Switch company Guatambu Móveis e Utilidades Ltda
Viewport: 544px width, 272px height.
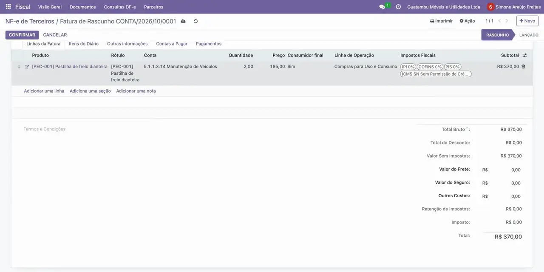(444, 7)
